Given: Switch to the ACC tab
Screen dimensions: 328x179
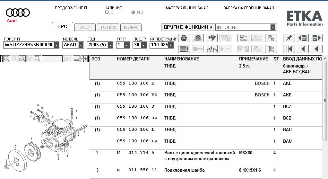Looking at the screenshot, I should coord(85,27).
